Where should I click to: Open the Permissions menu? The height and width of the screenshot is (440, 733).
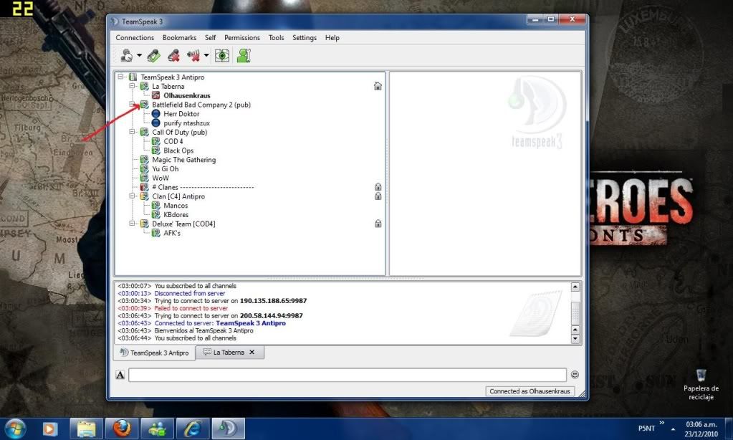click(242, 37)
